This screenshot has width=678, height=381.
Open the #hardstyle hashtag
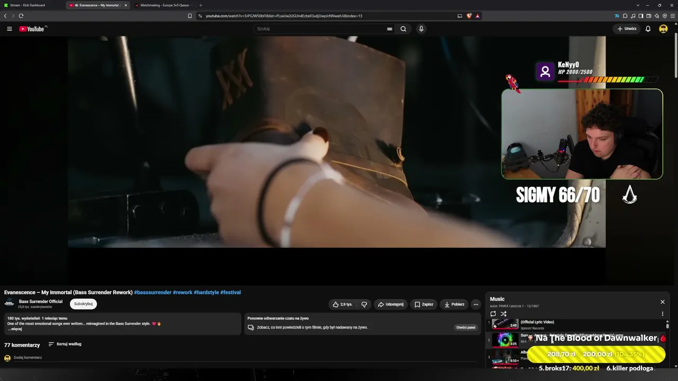pyautogui.click(x=206, y=292)
